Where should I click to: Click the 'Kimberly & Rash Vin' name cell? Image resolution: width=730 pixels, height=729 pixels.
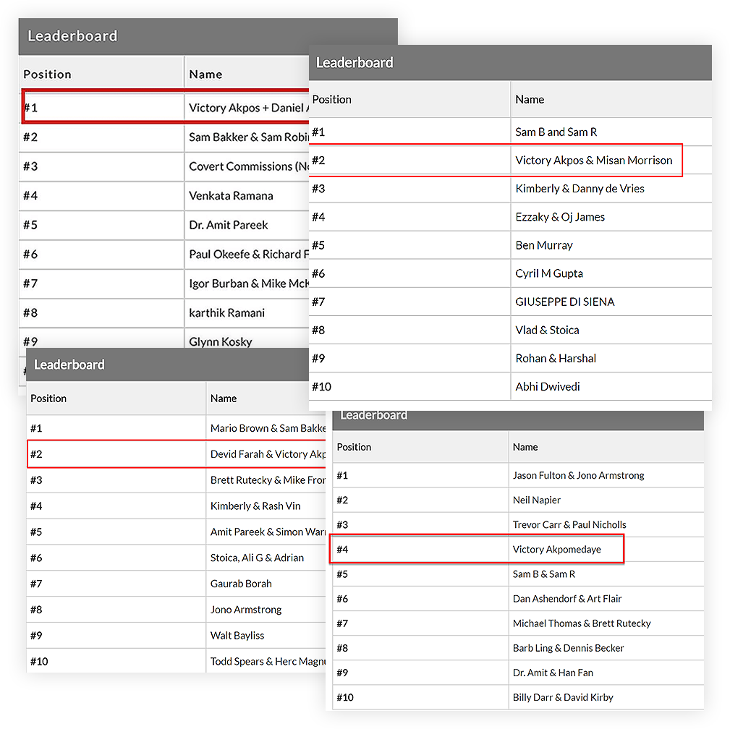[266, 506]
